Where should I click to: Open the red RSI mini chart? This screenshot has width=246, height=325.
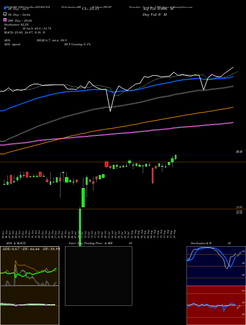(x=216, y=305)
